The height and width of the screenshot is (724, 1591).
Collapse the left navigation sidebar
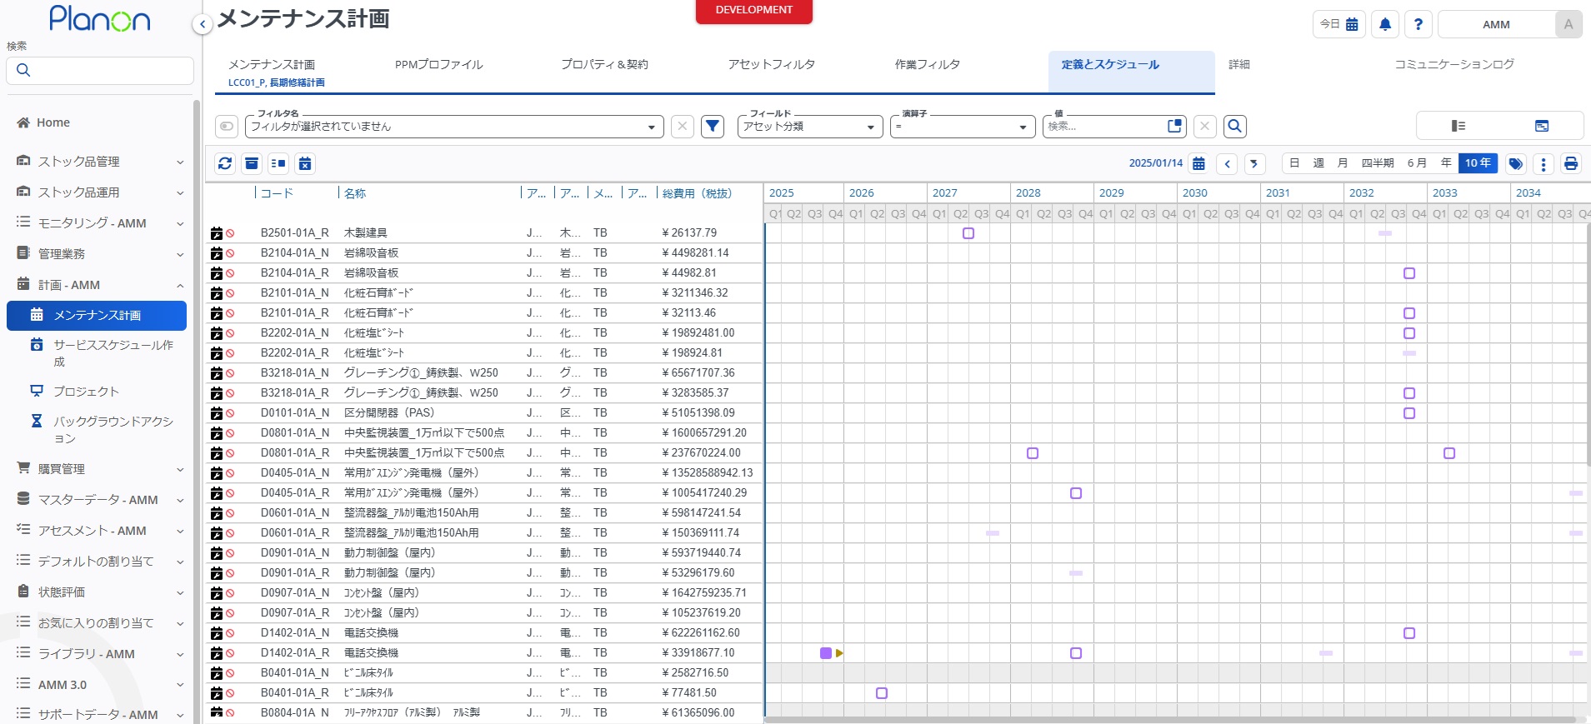tap(202, 24)
